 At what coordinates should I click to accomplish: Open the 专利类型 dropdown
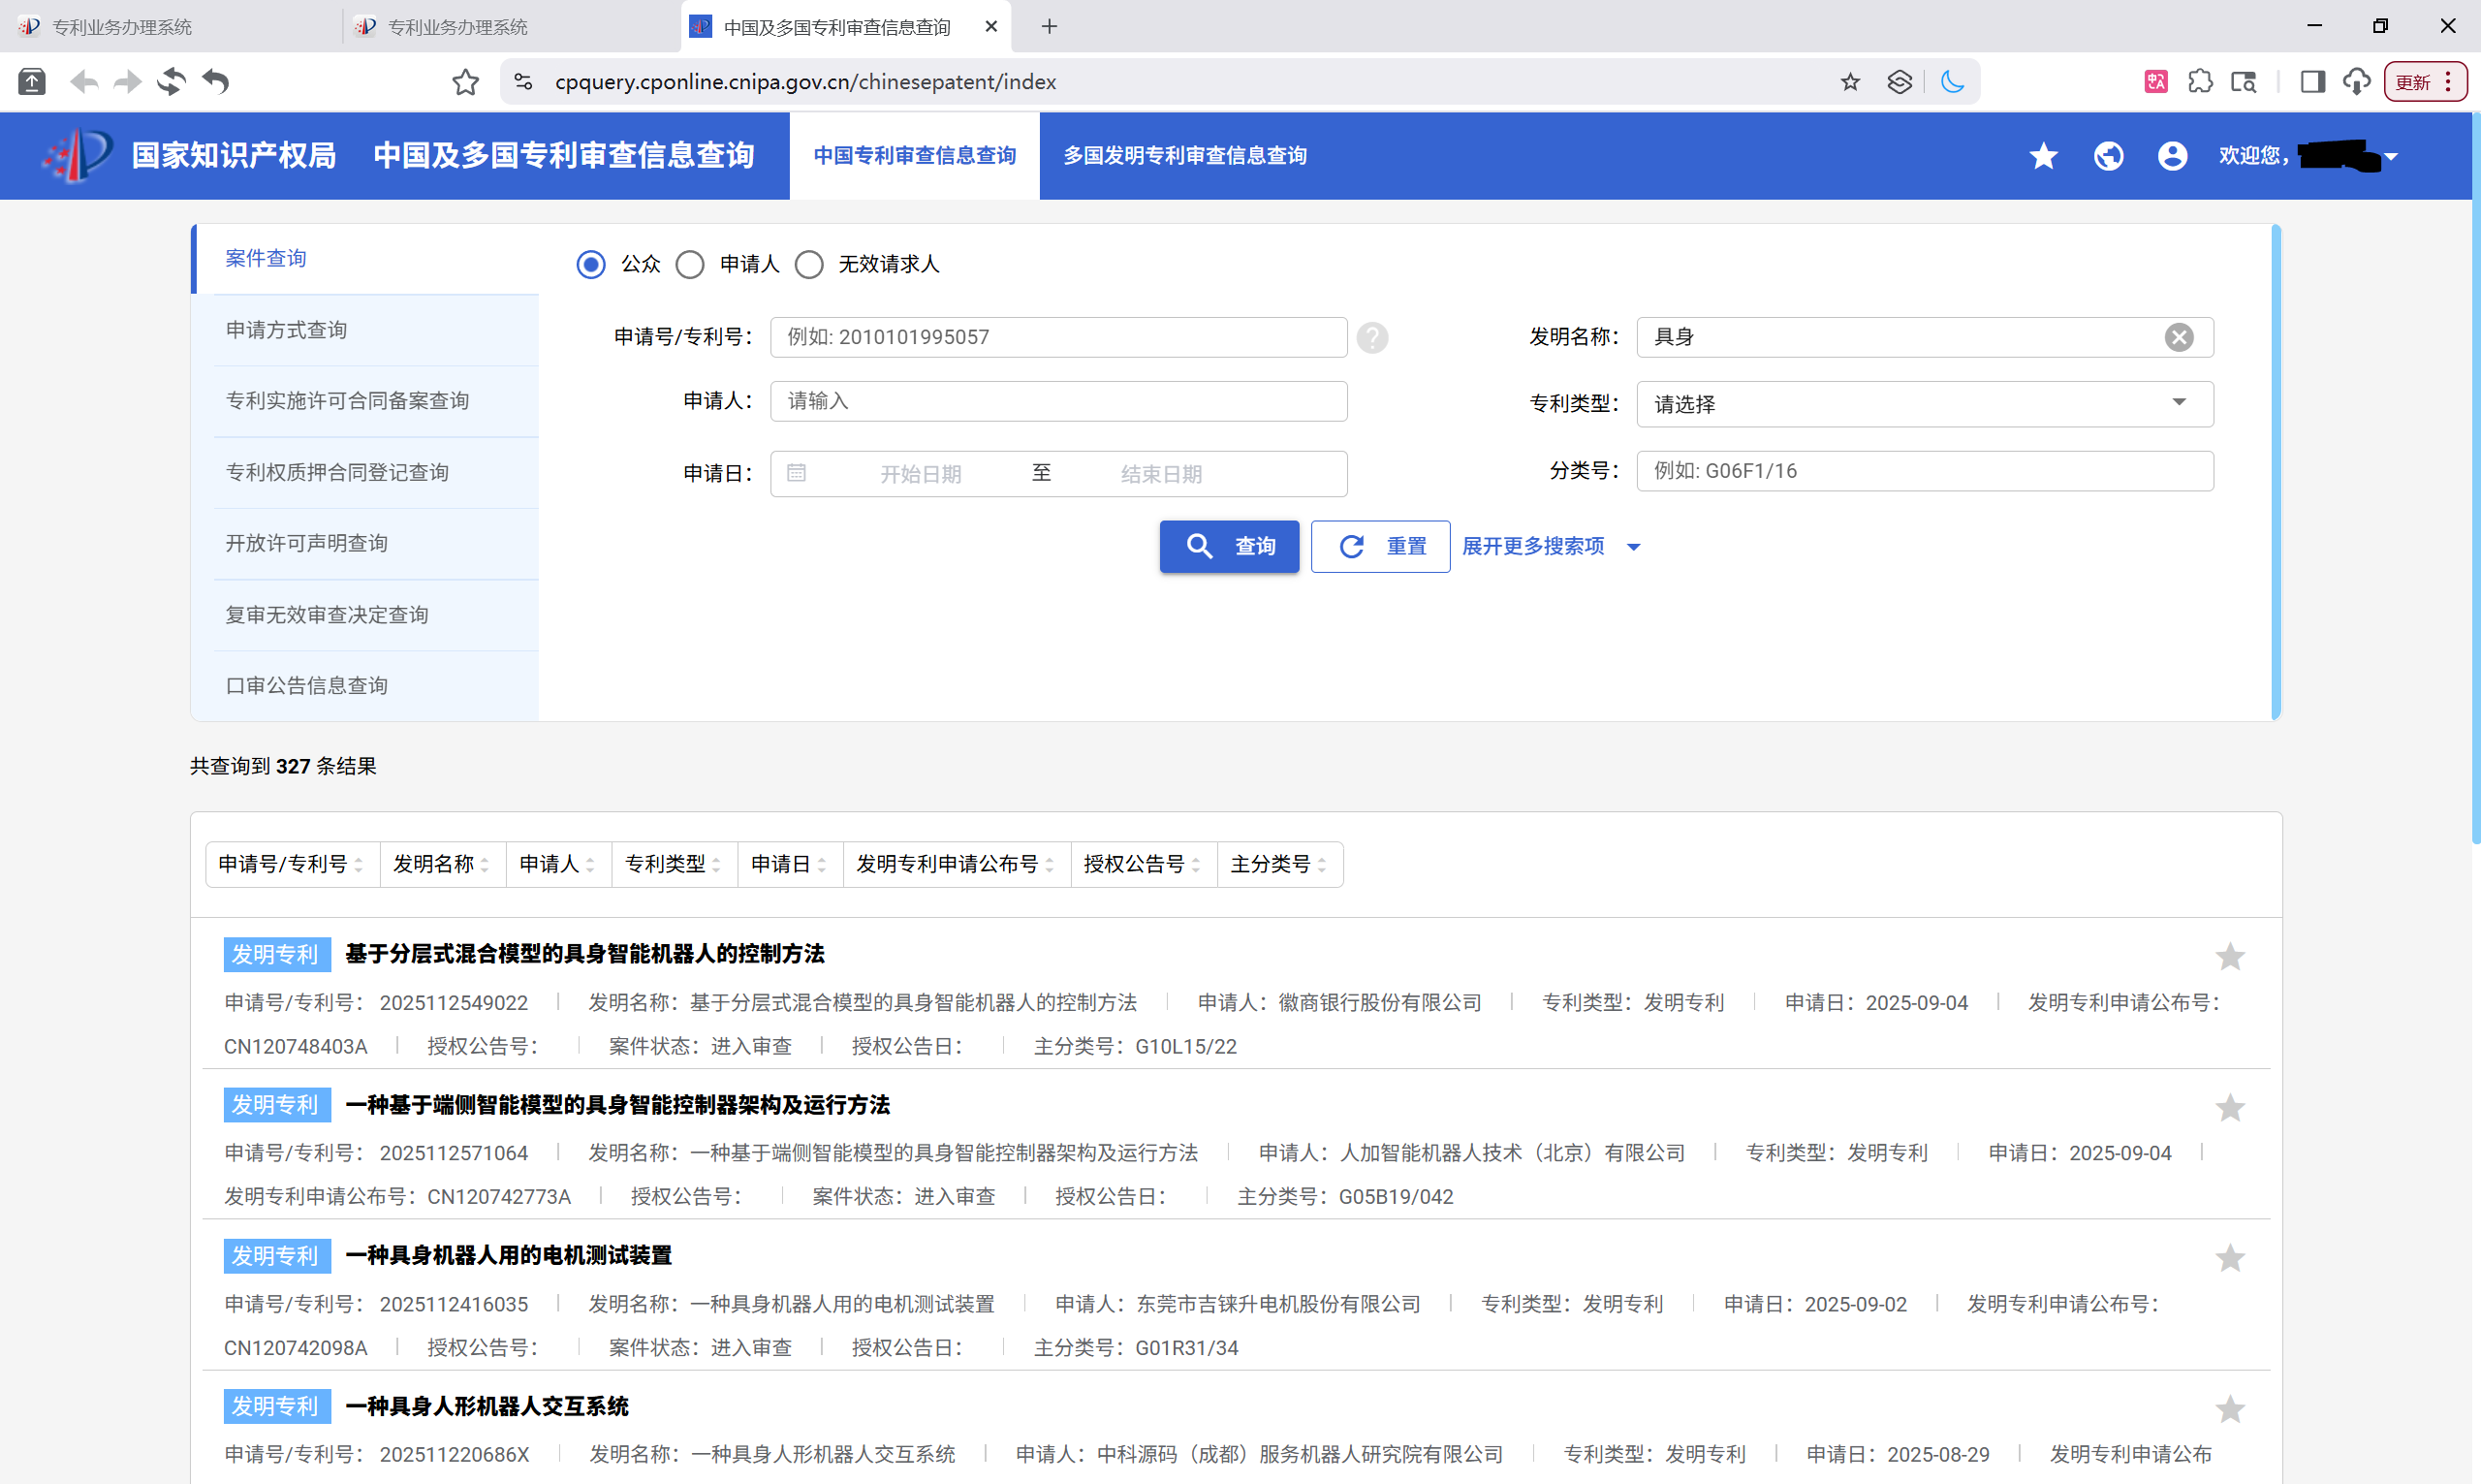click(2178, 403)
